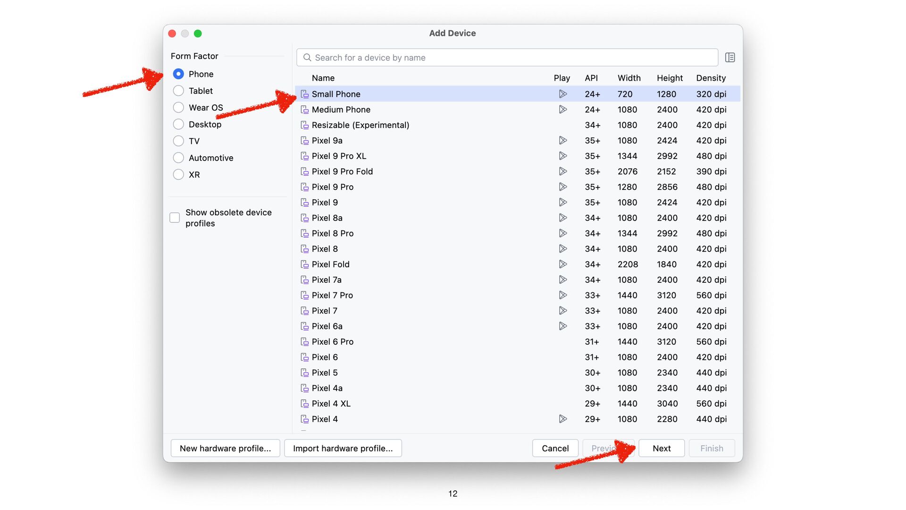
Task: Click Play Store icon for Pixel 9a
Action: pyautogui.click(x=562, y=140)
